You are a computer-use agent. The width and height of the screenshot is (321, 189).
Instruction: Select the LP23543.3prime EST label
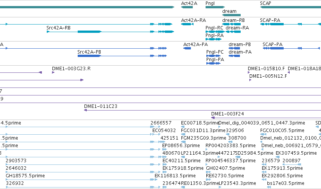click(x=238, y=183)
